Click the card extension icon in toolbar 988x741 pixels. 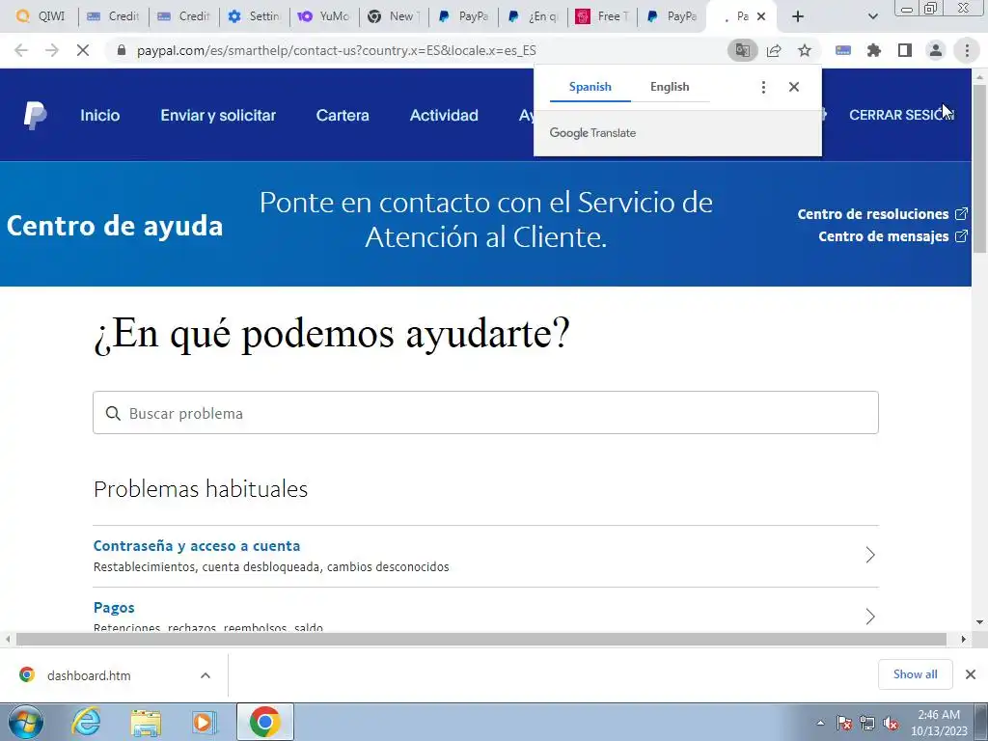click(x=843, y=50)
